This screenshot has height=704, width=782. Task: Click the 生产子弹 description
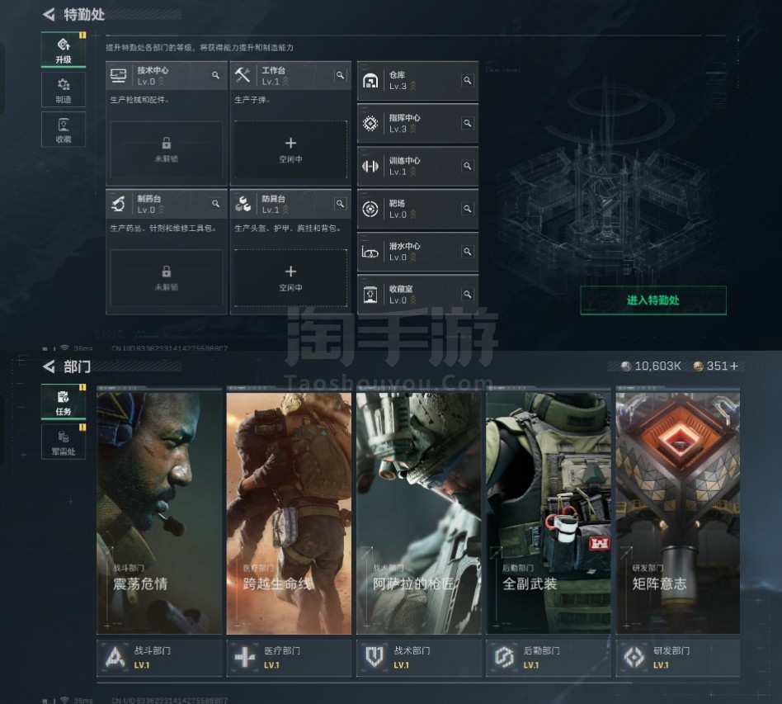[252, 100]
